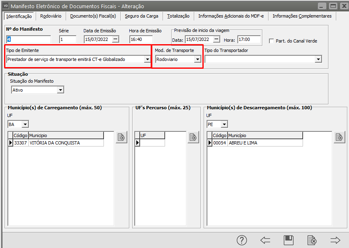The width and height of the screenshot is (349, 248).
Task: Expand the Mod. de Transporte dropdown
Action: tap(197, 59)
